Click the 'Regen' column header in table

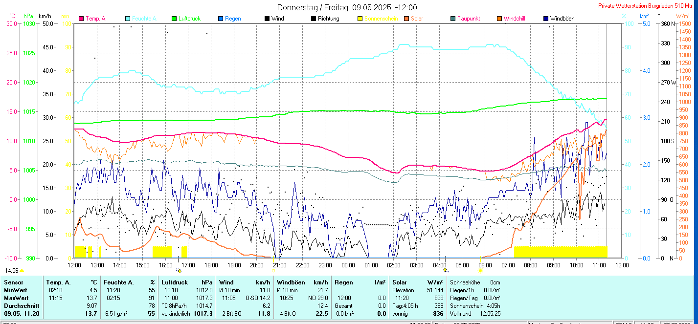344,282
